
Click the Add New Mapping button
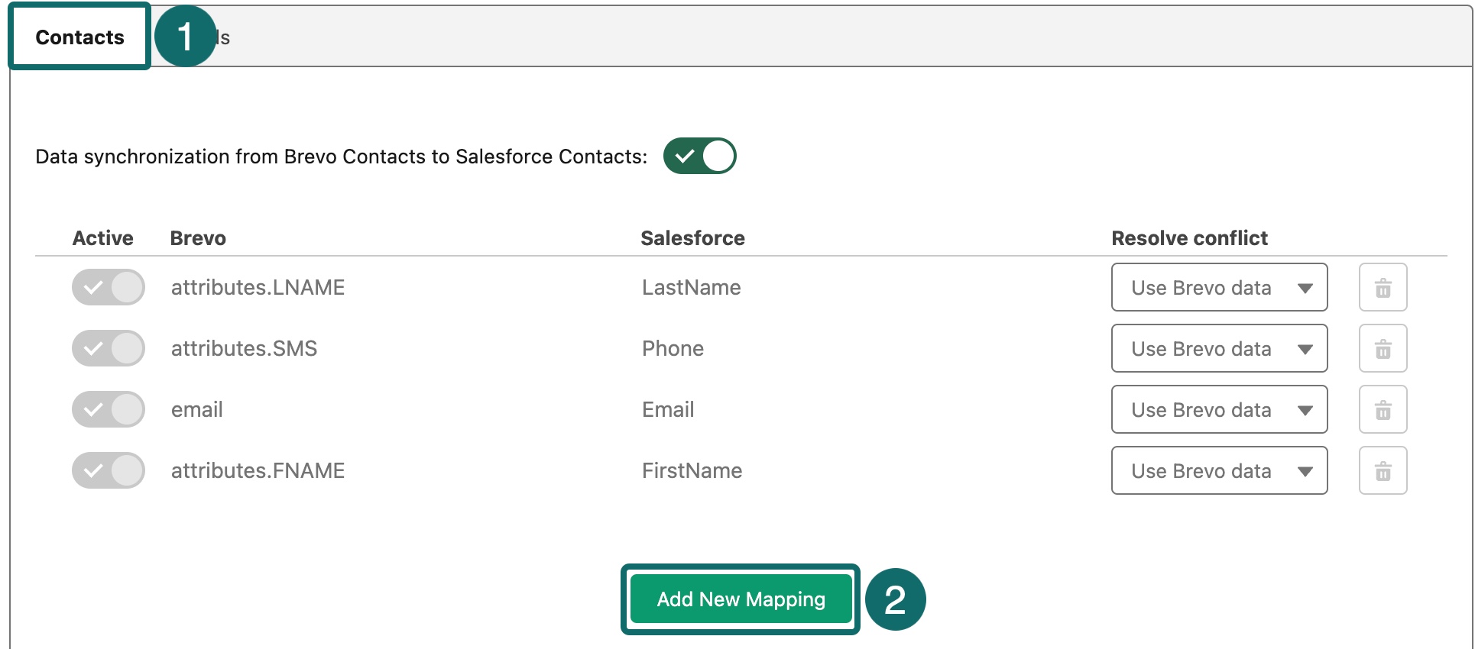[x=741, y=599]
